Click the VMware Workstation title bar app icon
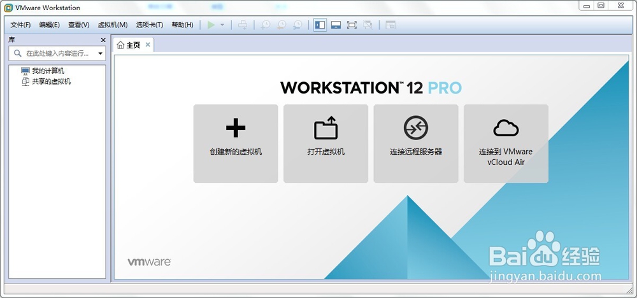This screenshot has height=298, width=637. pyautogui.click(x=8, y=8)
